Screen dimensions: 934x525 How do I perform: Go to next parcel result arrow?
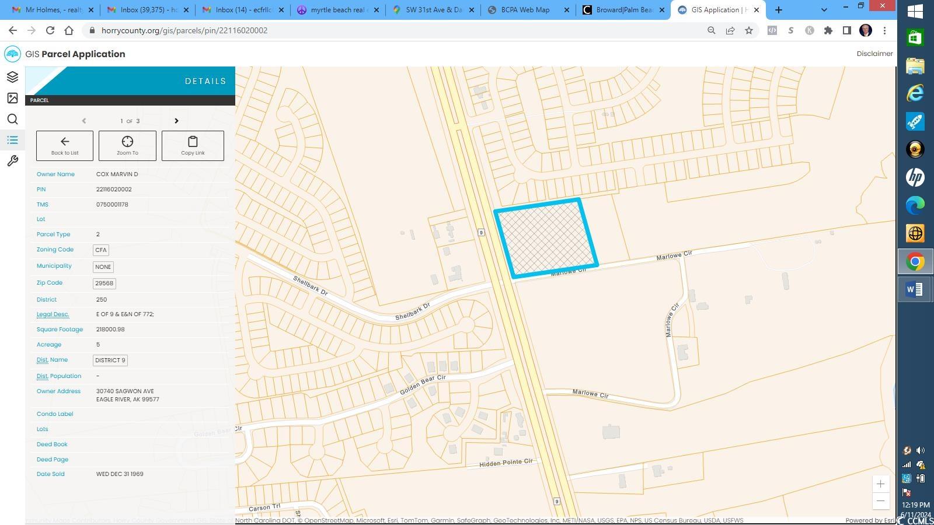(176, 121)
